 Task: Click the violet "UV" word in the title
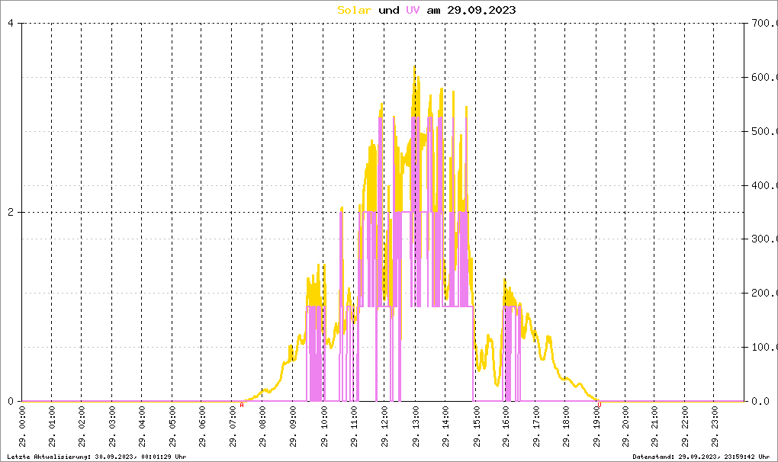[412, 10]
